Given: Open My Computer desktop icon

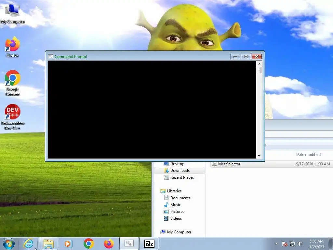Looking at the screenshot, I should point(13,13).
